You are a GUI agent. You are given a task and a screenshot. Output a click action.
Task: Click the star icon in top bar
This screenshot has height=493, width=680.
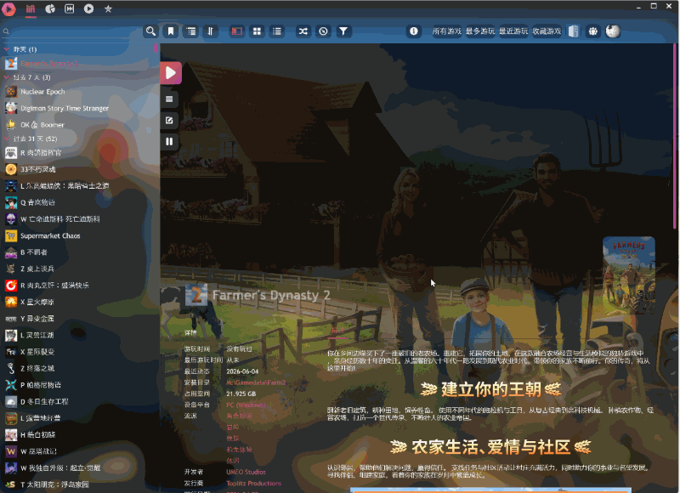[x=108, y=8]
